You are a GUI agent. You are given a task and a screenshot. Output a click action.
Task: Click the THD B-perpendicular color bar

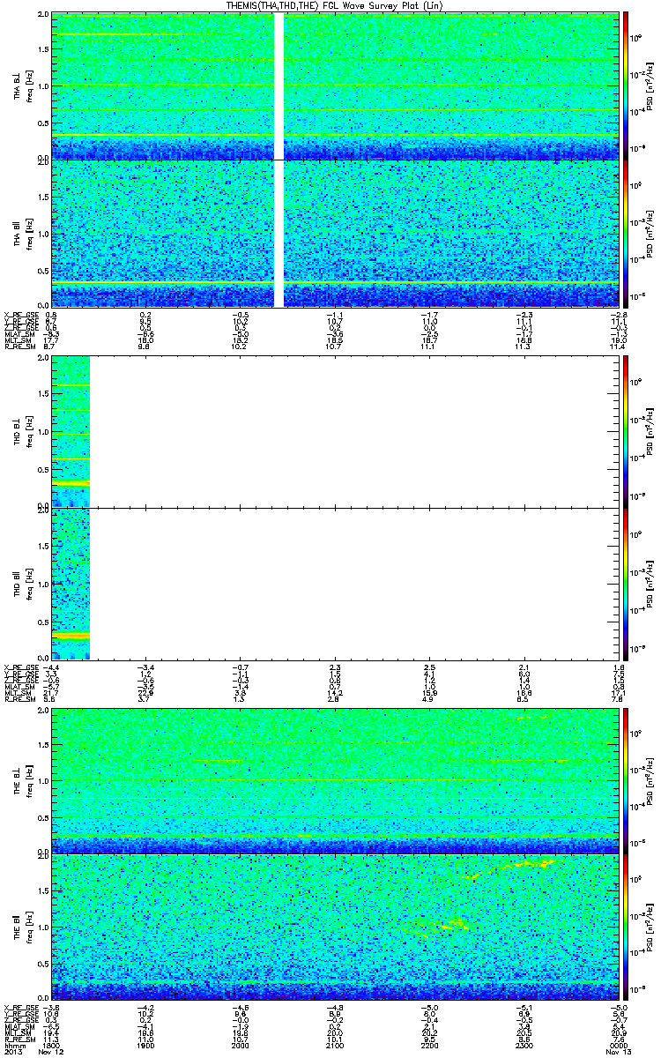point(626,431)
